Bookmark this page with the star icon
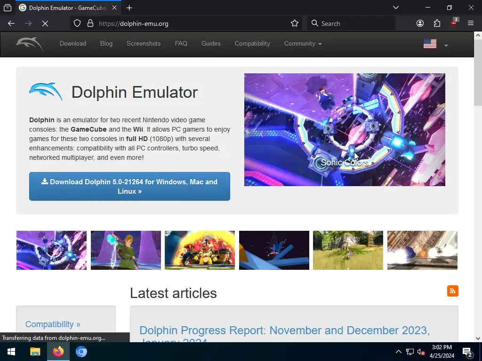Screen dimensions: 482x361 [295, 24]
